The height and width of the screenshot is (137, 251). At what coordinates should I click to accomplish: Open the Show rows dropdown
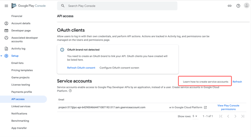coord(195,116)
